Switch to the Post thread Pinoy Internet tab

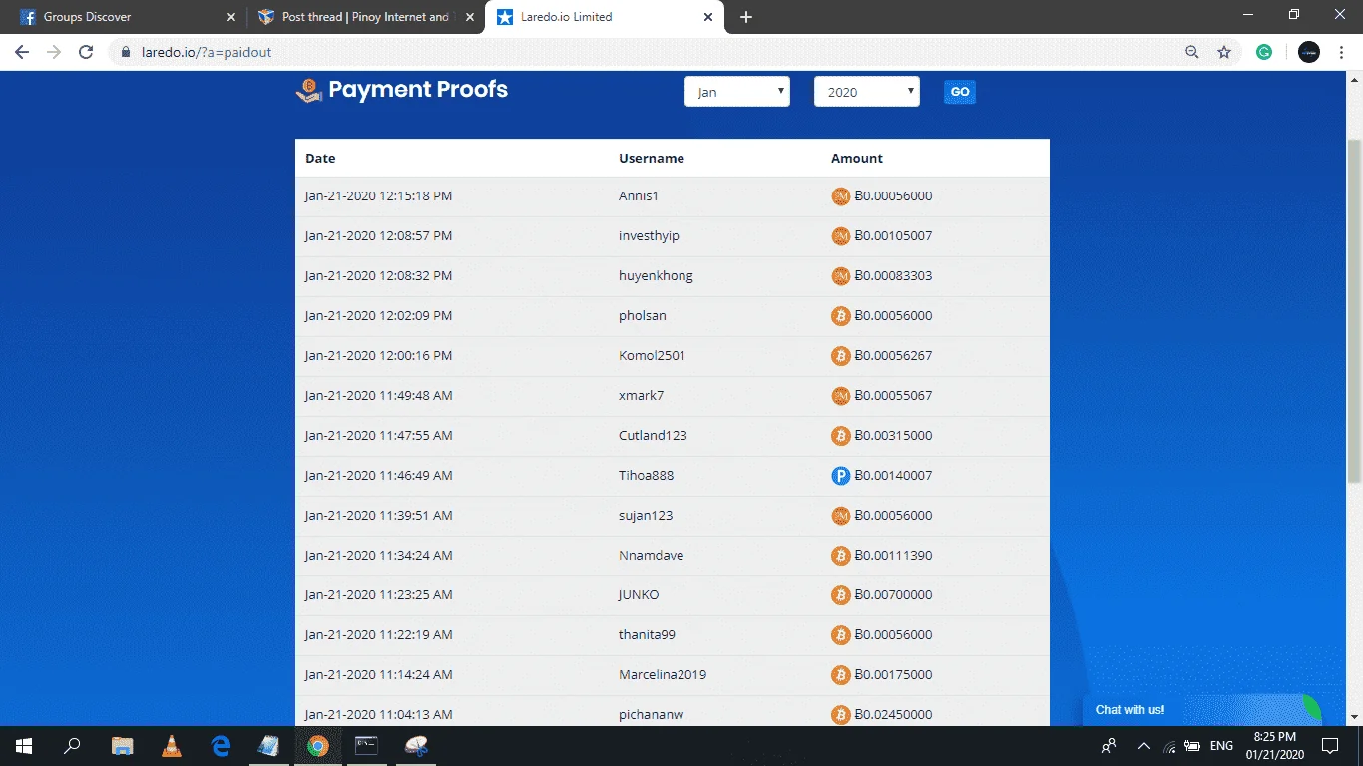365,17
